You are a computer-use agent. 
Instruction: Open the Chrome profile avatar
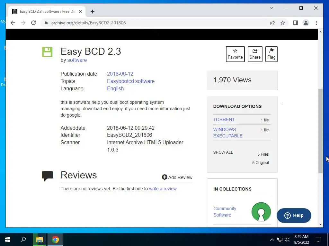click(x=306, y=23)
